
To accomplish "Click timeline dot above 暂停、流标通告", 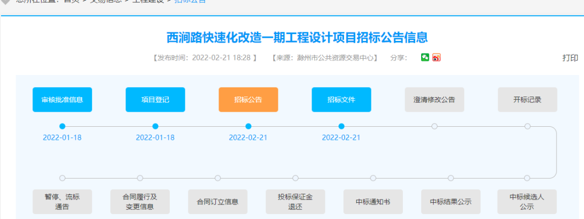I will pyautogui.click(x=62, y=178).
